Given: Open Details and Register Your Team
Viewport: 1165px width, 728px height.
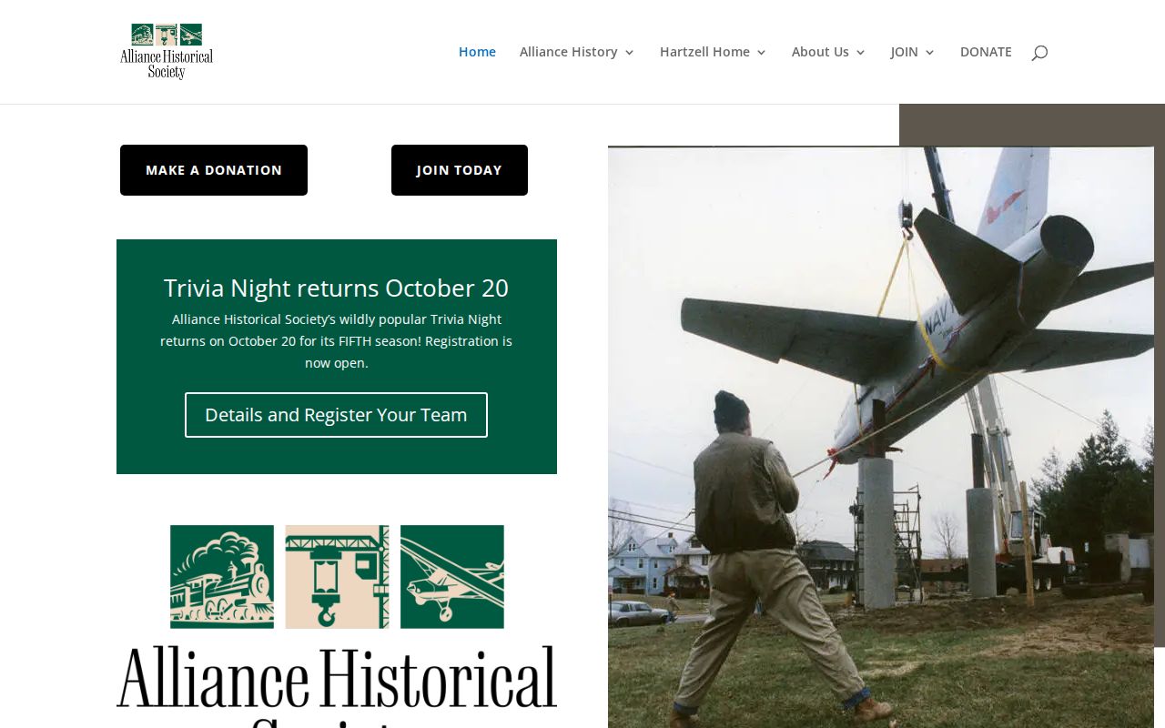Looking at the screenshot, I should click(336, 415).
